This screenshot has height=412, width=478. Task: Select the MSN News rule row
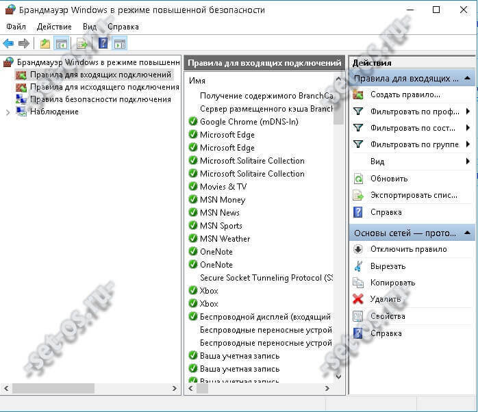click(x=260, y=213)
